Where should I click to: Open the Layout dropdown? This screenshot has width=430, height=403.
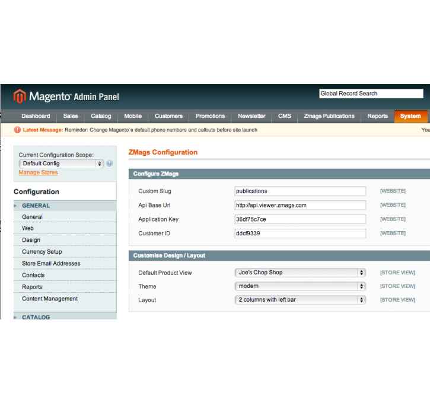[300, 300]
